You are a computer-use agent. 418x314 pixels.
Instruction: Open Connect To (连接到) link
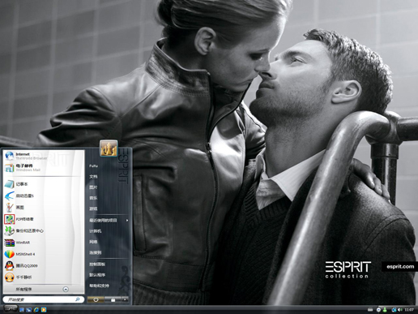point(96,252)
